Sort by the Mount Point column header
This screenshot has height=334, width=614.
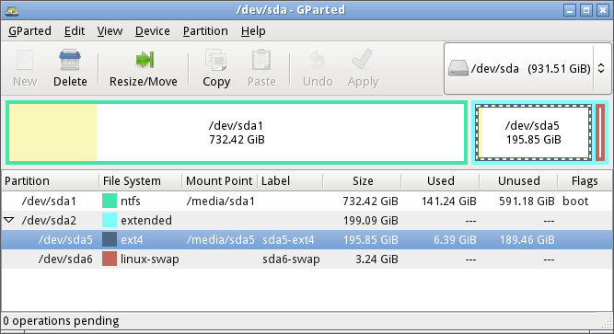(x=220, y=181)
